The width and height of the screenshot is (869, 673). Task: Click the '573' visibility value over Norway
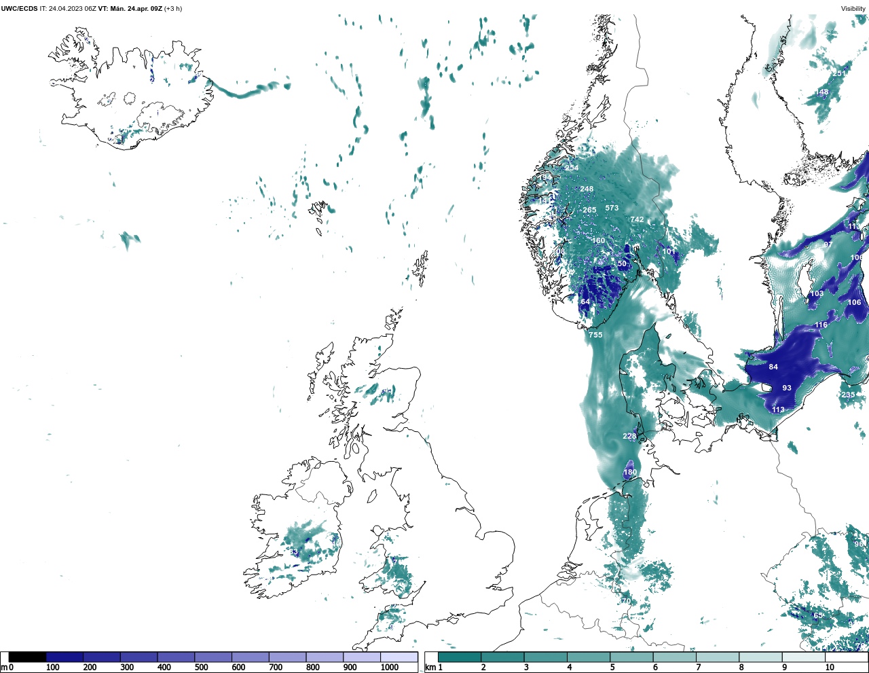[x=612, y=208]
